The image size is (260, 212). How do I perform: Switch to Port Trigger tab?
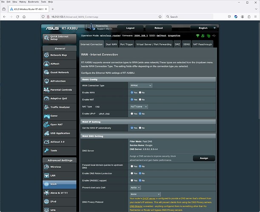[x=127, y=44]
